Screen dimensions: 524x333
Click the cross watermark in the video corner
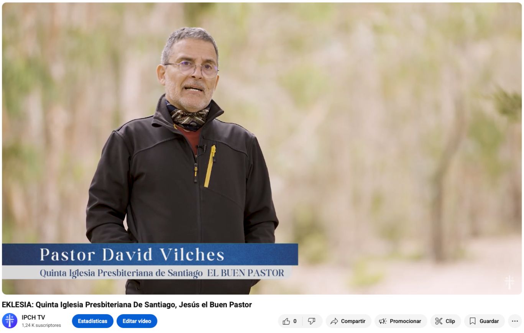click(x=509, y=282)
